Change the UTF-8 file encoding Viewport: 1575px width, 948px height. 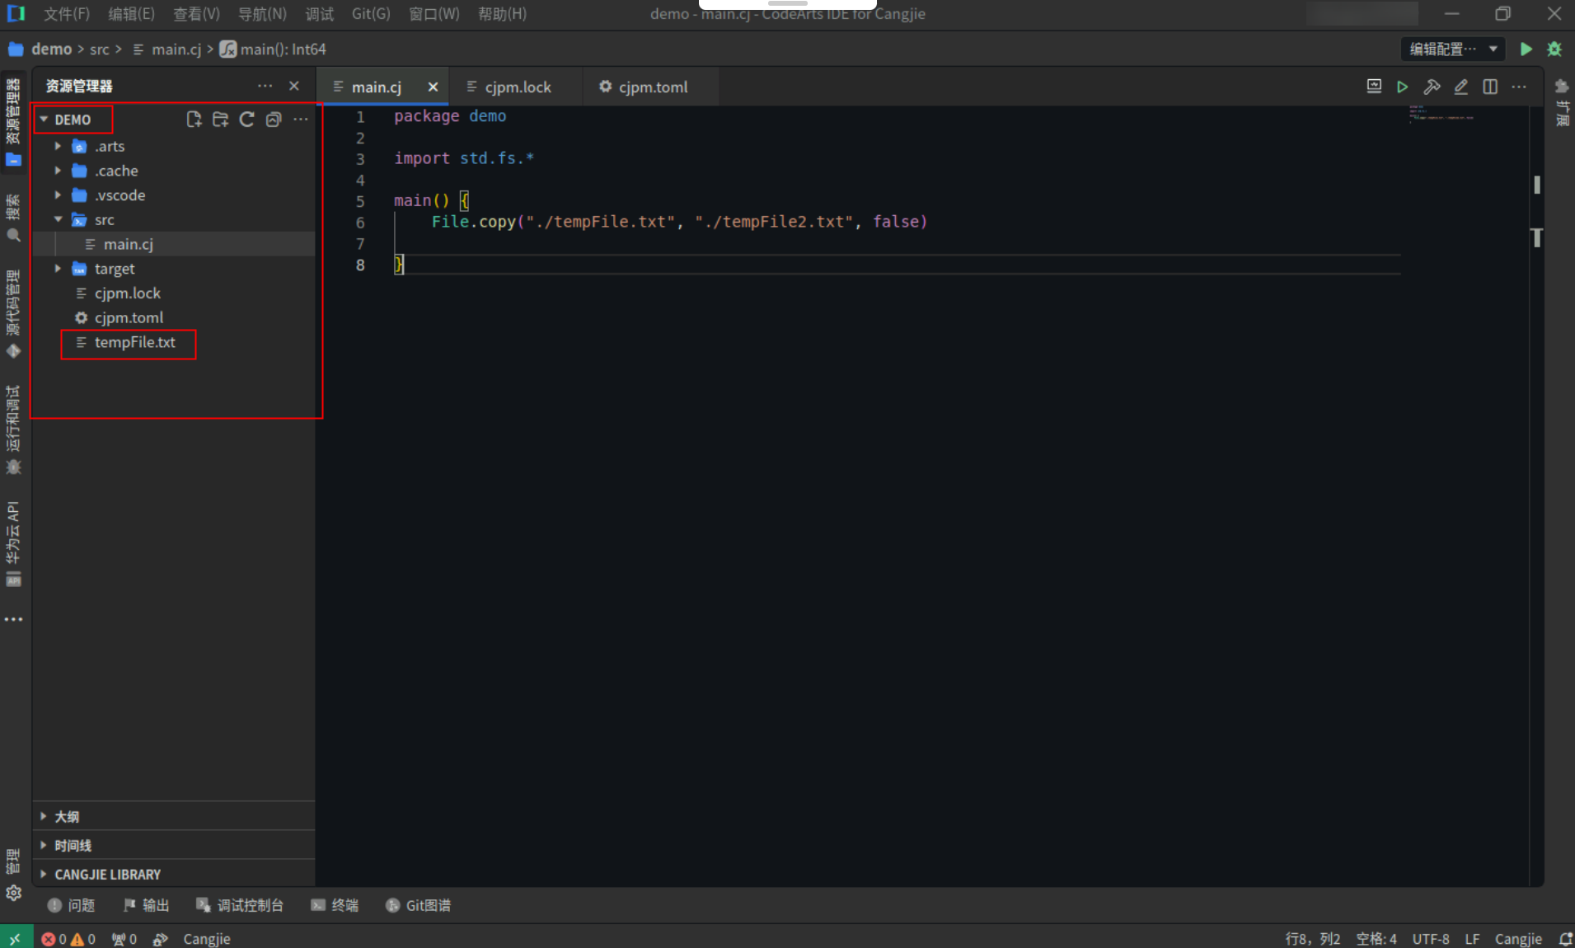click(1431, 939)
